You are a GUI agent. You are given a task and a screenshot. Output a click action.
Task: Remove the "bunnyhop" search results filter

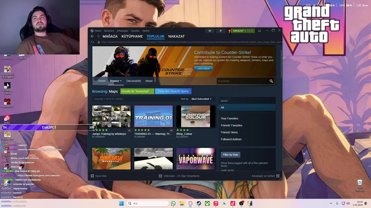point(152,91)
